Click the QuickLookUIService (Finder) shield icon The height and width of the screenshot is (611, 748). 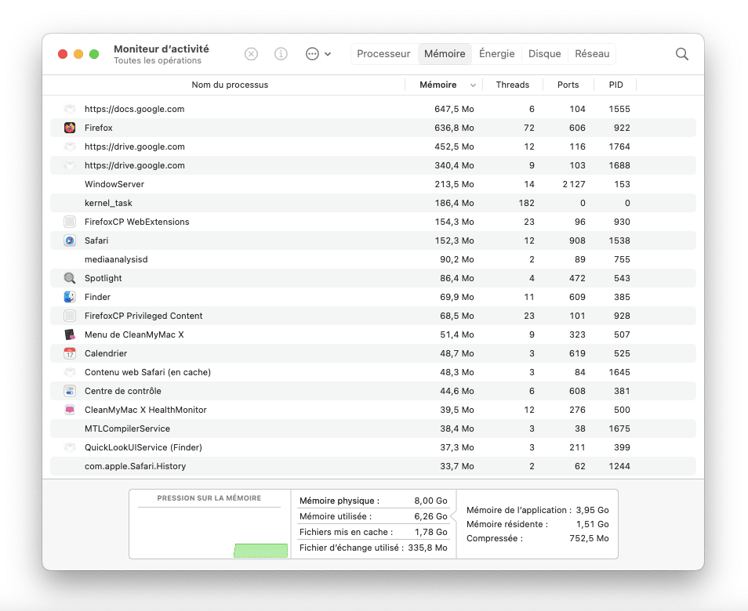point(70,447)
